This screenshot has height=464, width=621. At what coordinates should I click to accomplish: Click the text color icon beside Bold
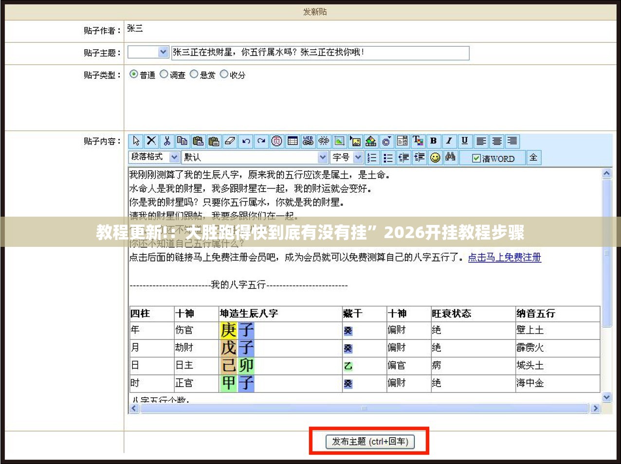tap(418, 141)
